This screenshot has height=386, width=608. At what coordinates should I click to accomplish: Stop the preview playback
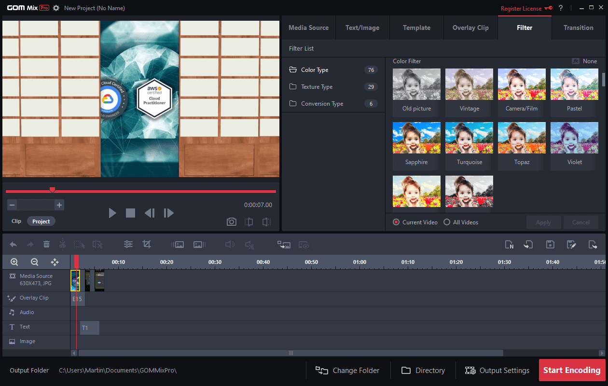(x=130, y=213)
